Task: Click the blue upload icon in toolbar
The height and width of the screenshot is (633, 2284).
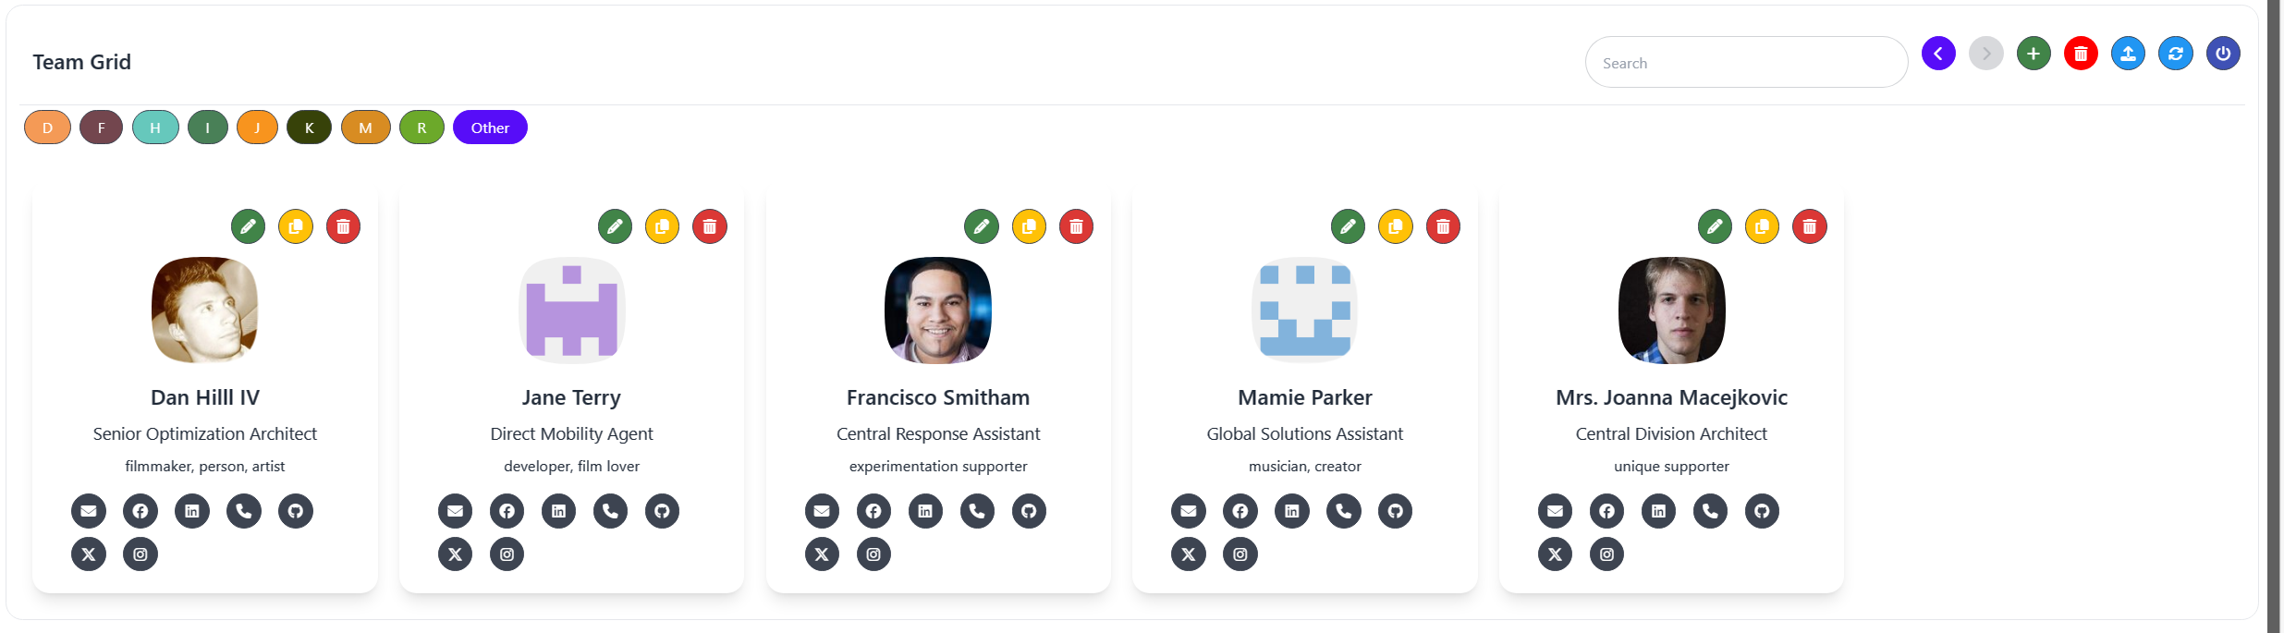Action: 2128,54
